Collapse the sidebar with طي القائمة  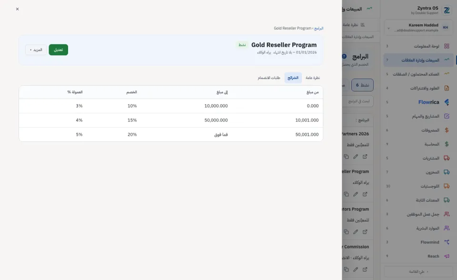418,271
